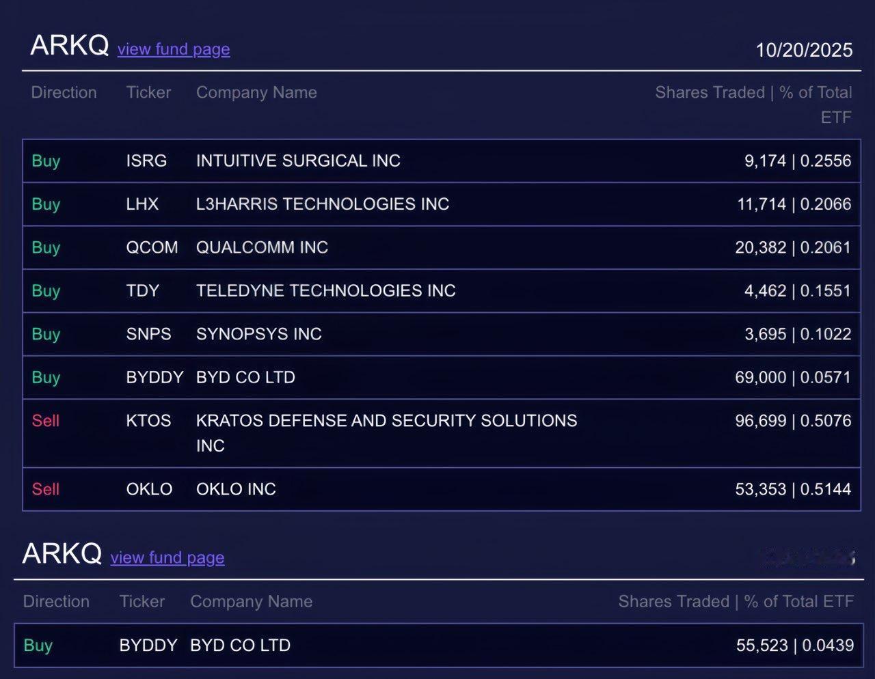Click TELEDYNE TECHNOLOGIES INC company name
Screen dimensions: 875x679
click(x=325, y=290)
